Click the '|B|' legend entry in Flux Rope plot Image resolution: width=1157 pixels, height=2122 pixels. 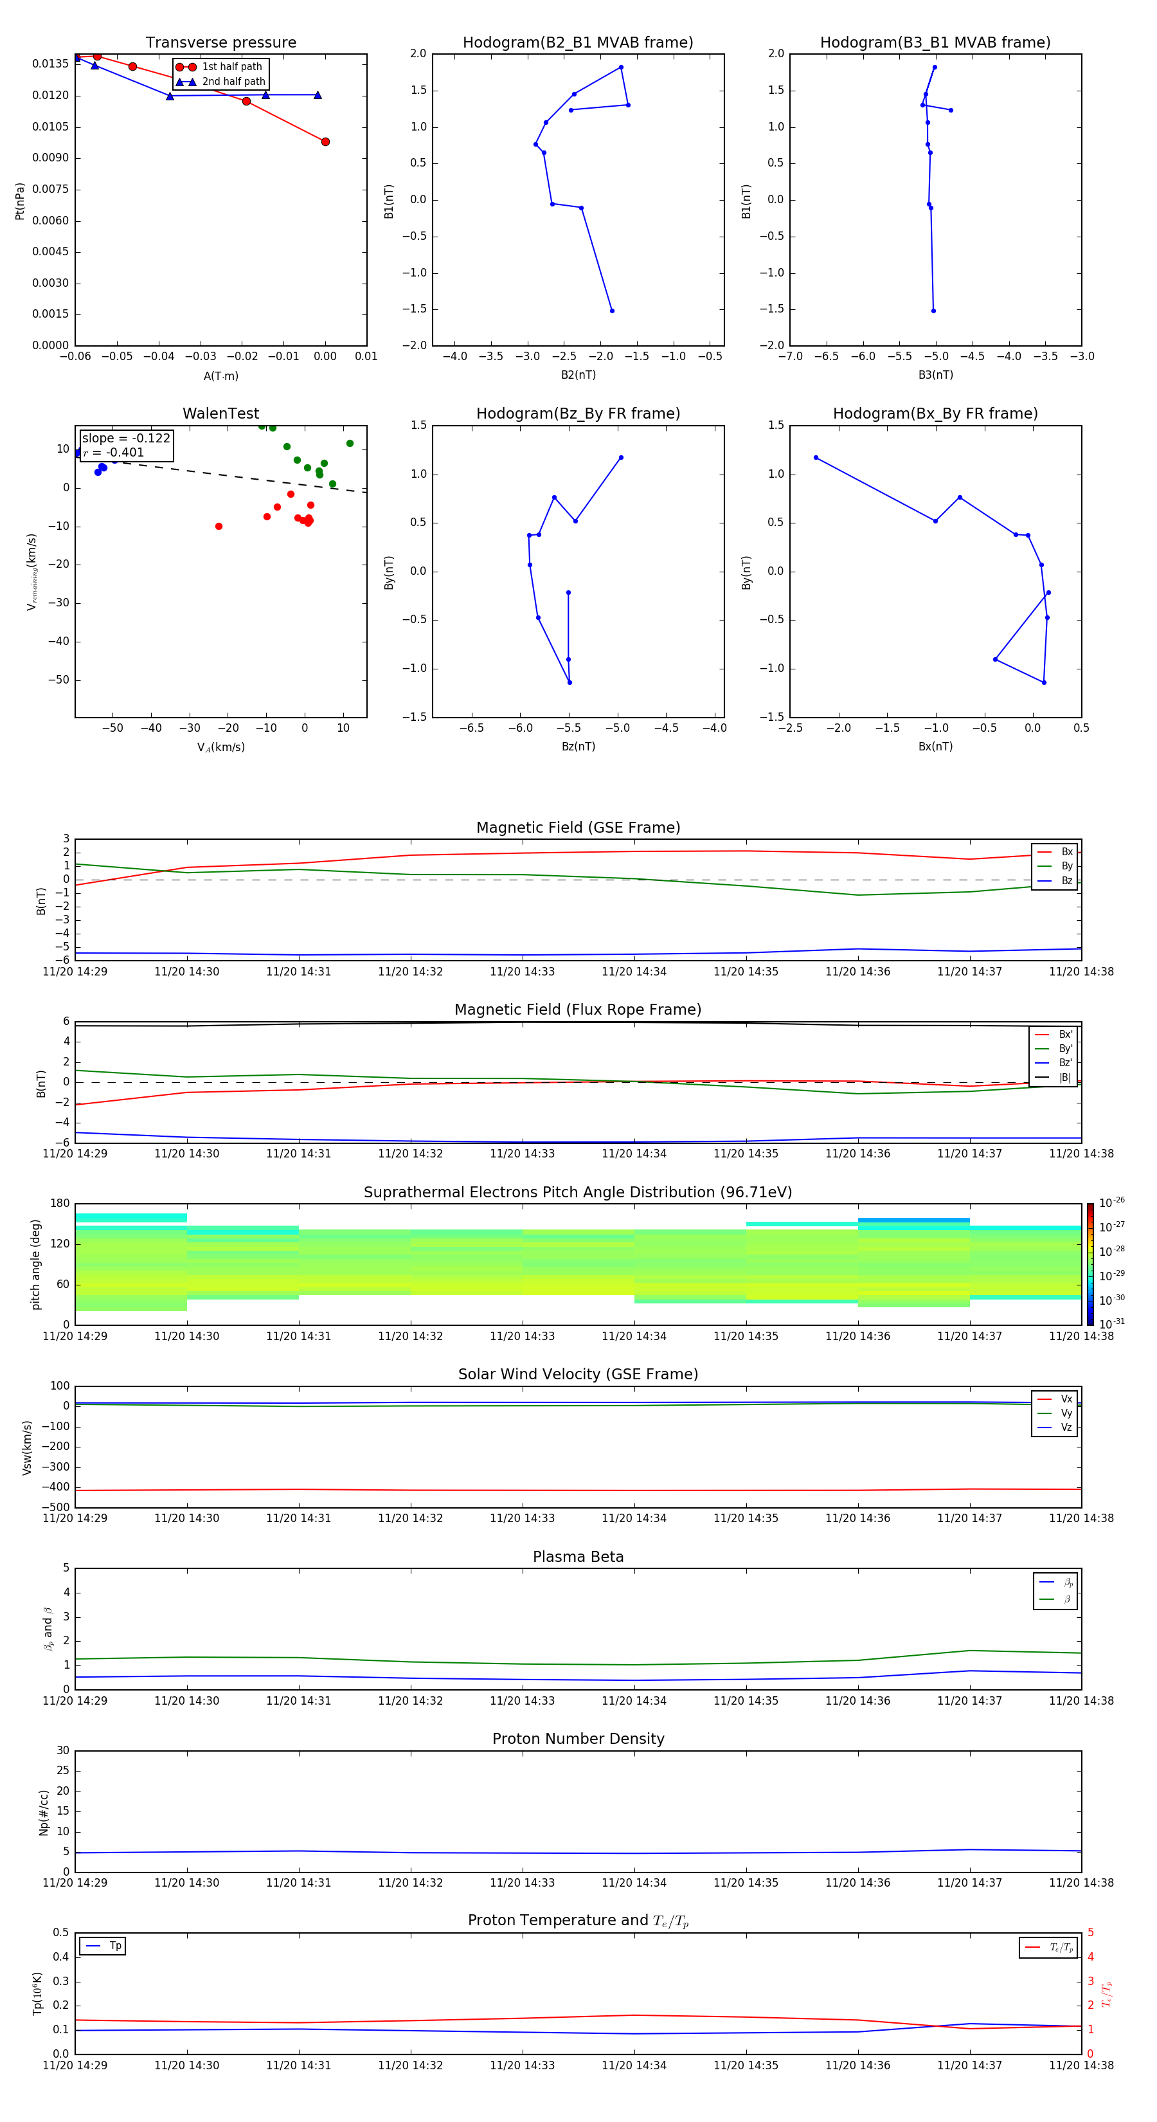[1054, 1078]
